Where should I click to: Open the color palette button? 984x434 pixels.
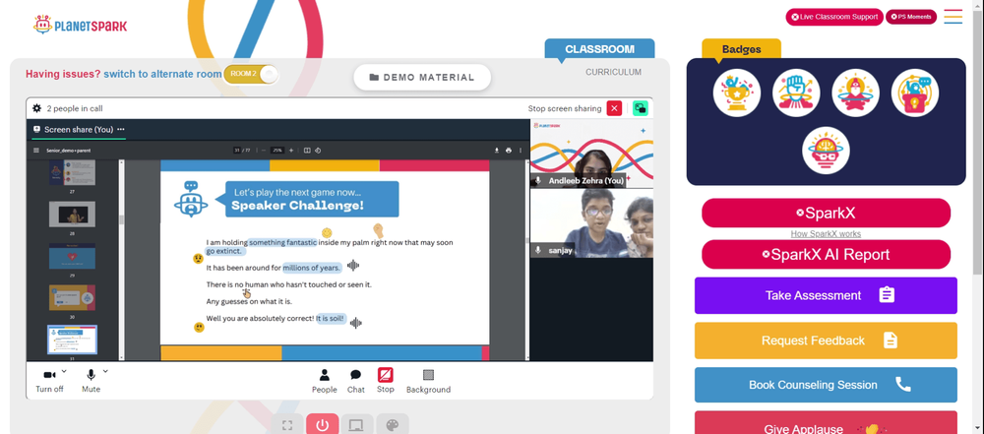pyautogui.click(x=393, y=425)
